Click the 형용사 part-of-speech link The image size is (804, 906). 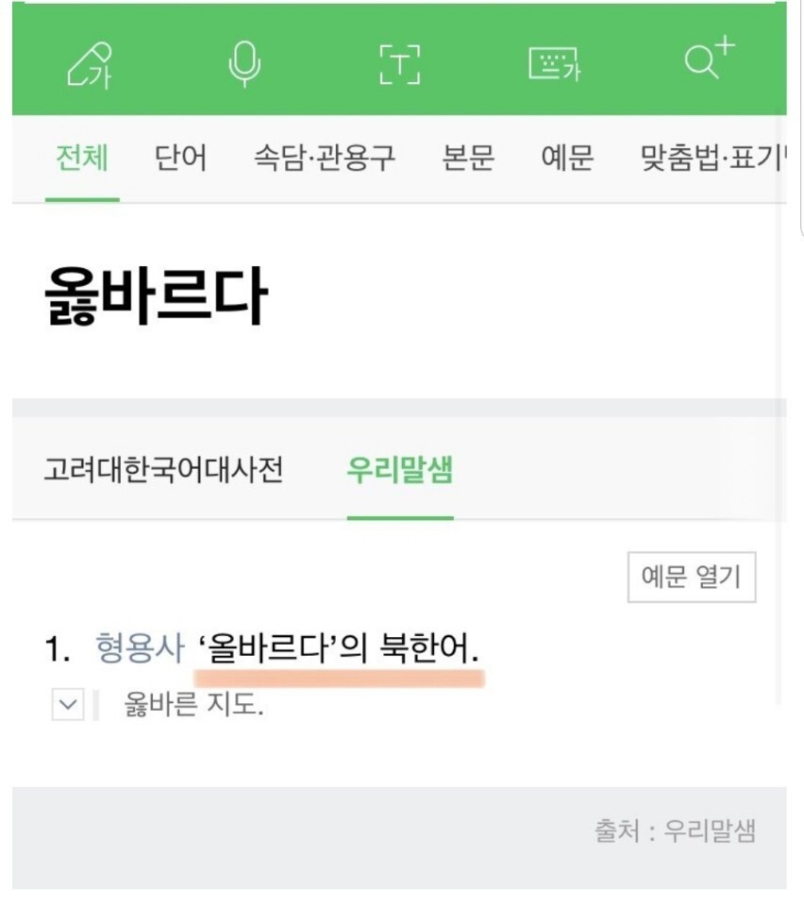[x=140, y=648]
